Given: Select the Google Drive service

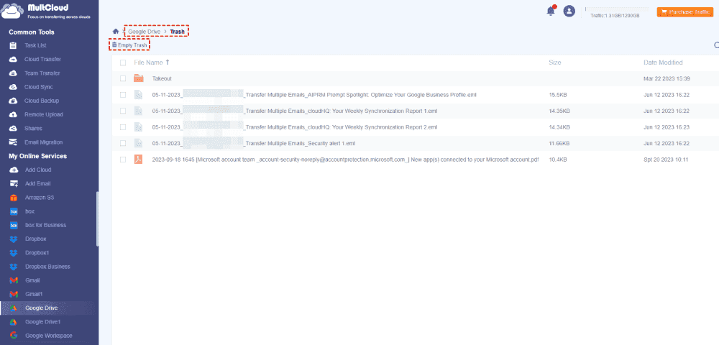Looking at the screenshot, I should (x=41, y=308).
